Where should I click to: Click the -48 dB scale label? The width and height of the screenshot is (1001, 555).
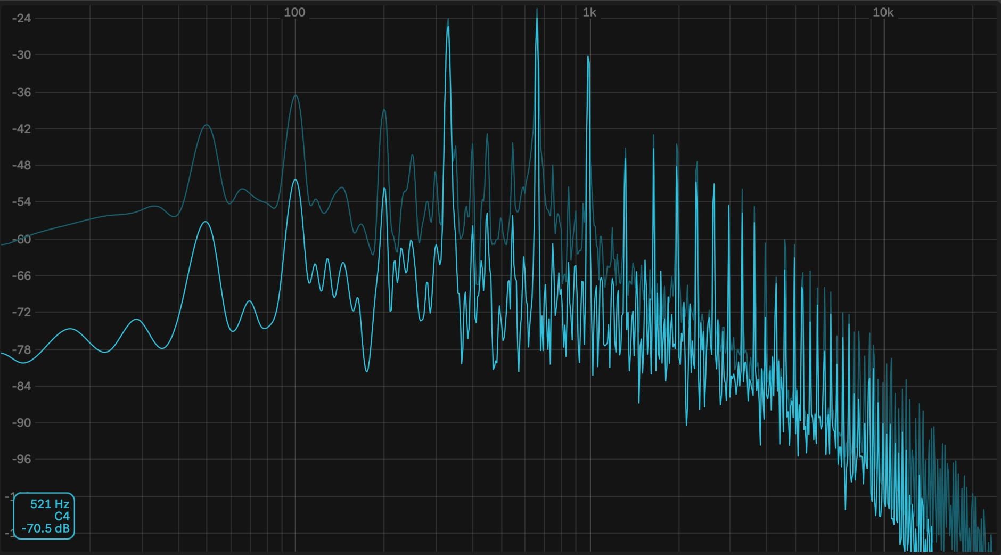(x=21, y=165)
